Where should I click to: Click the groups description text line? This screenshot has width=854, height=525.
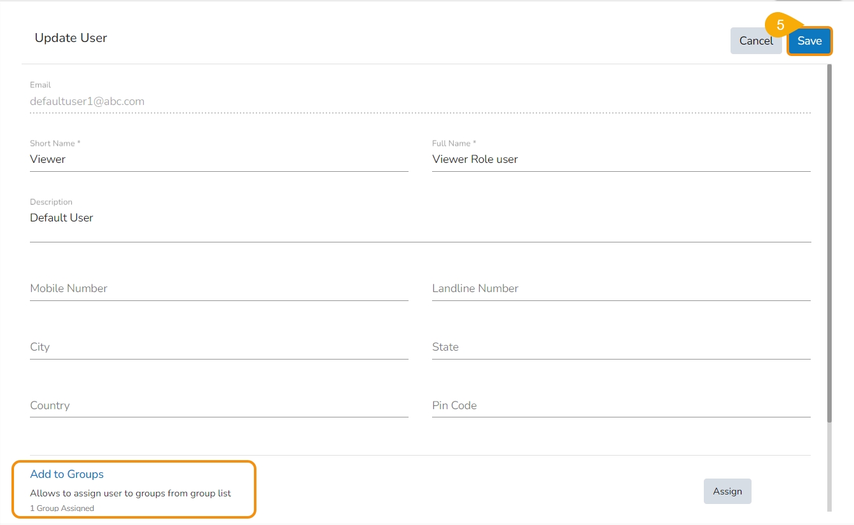[x=130, y=493]
